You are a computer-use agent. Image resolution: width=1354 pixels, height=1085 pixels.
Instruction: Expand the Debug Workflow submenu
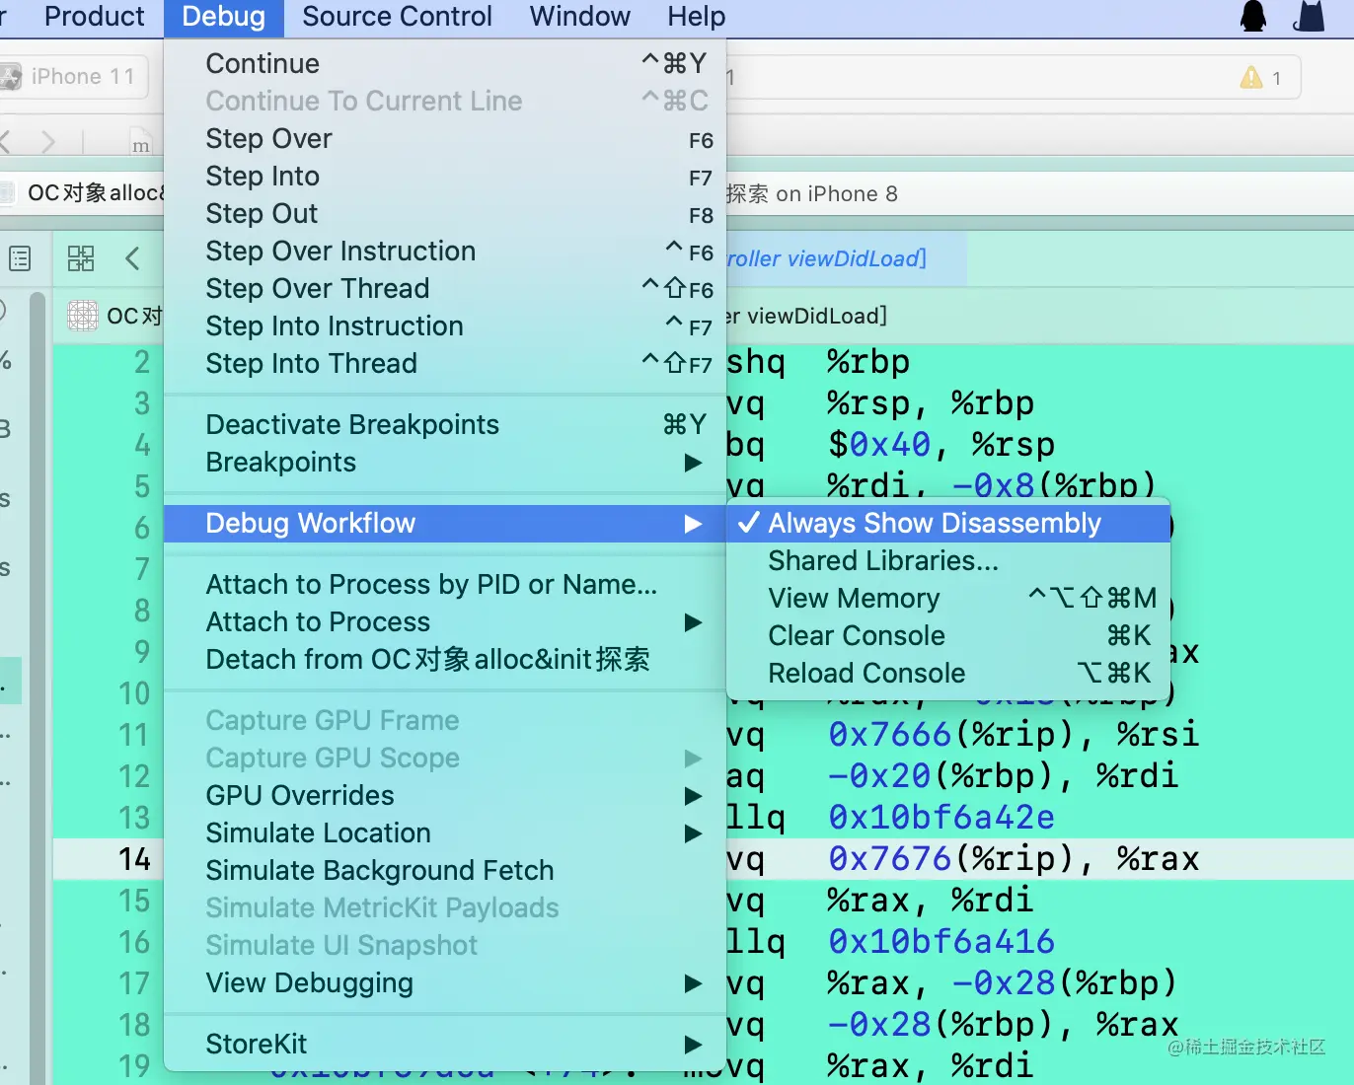coord(693,524)
